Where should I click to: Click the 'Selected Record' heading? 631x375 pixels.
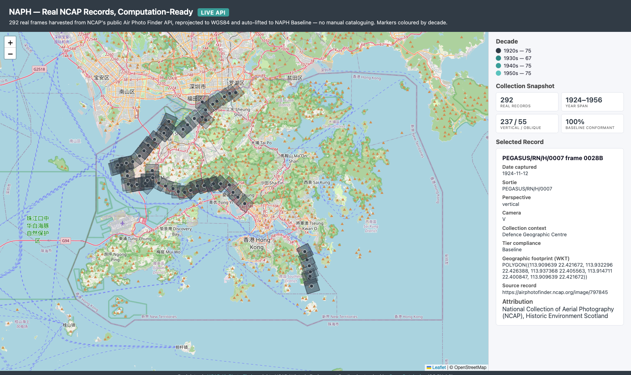[x=519, y=142]
